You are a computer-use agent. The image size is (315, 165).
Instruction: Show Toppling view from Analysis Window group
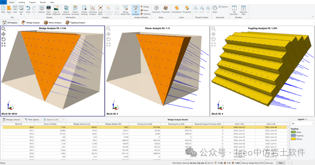point(145,14)
